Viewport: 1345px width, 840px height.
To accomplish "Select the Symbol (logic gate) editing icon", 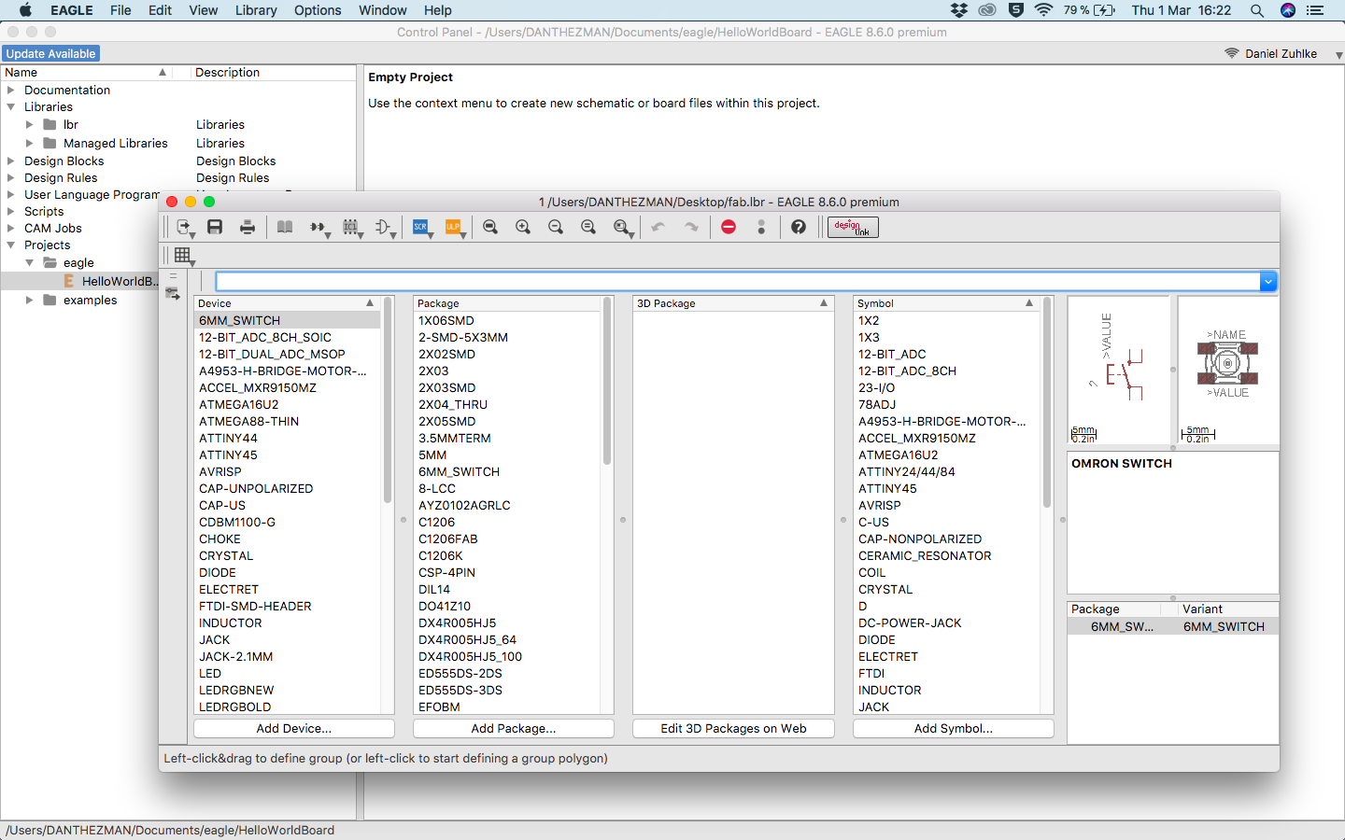I will [384, 227].
